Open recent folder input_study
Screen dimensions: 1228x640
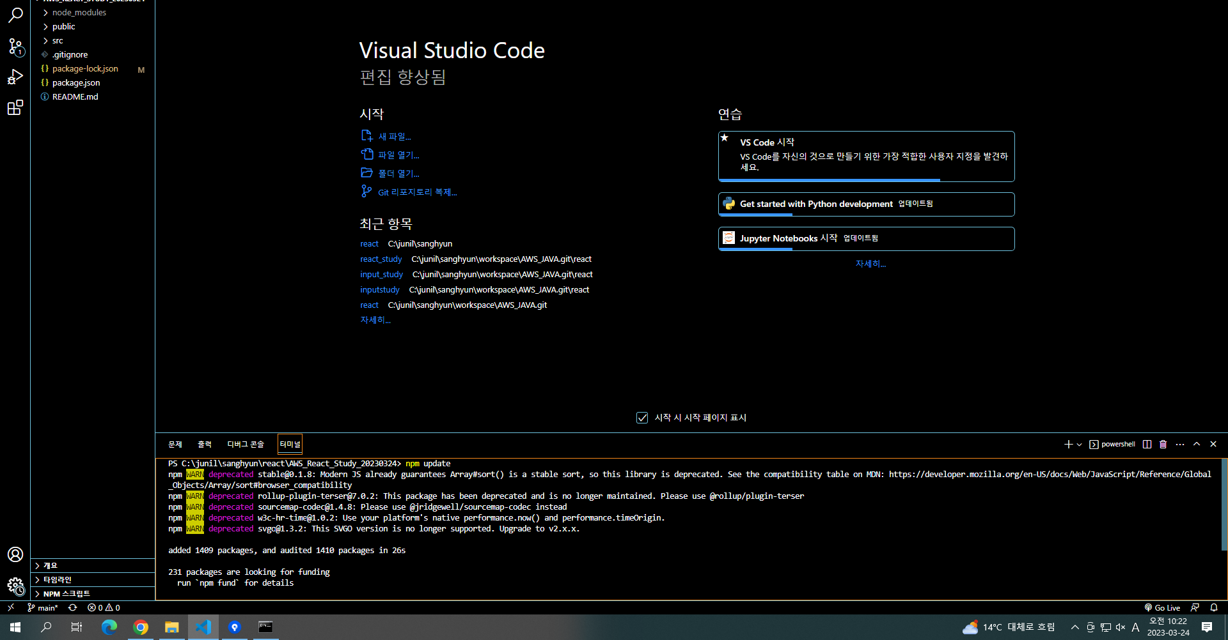[x=381, y=275]
